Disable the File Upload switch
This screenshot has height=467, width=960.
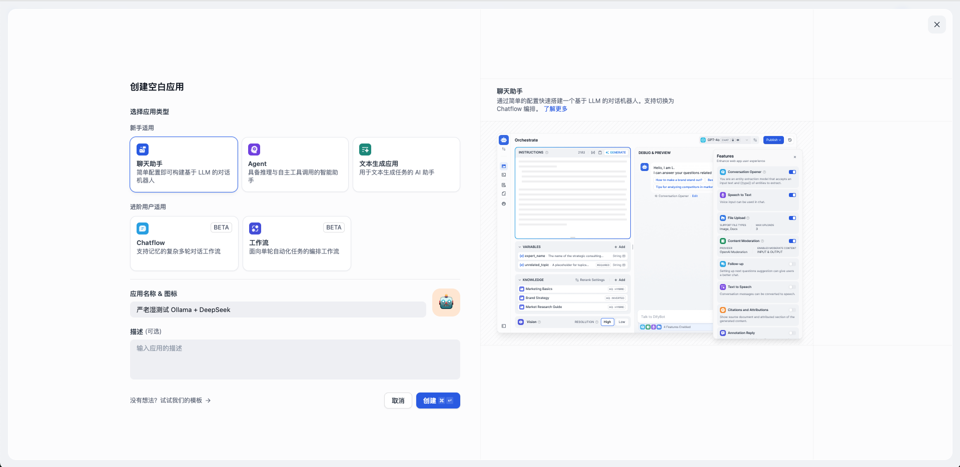(x=792, y=218)
